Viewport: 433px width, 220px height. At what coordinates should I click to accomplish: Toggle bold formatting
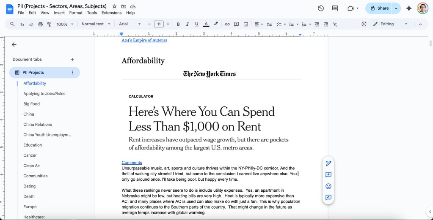(x=178, y=24)
